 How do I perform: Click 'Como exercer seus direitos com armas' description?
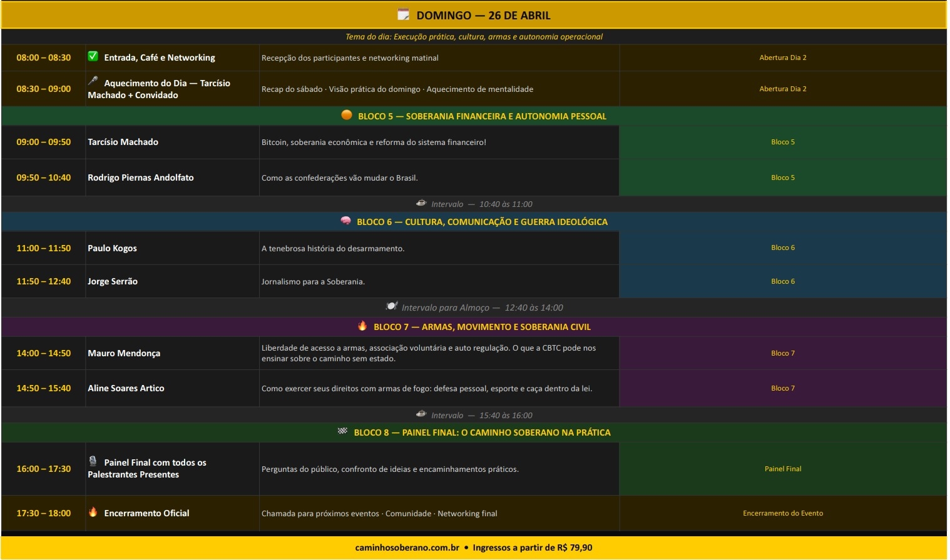(427, 389)
